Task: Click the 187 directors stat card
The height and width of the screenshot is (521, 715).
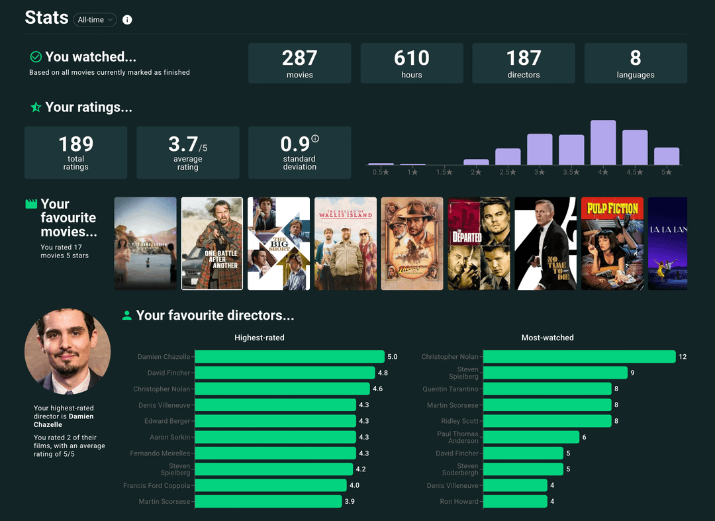Action: tap(523, 64)
